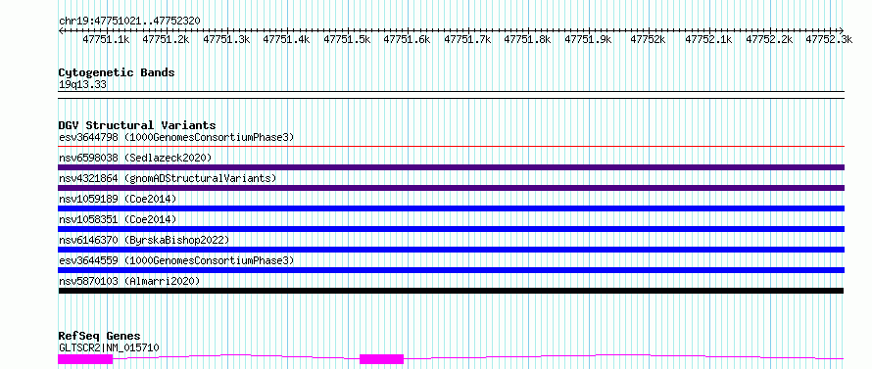This screenshot has width=872, height=369.
Task: Click the GLTSCR2|NM_015710 gene label
Action: coord(109,347)
